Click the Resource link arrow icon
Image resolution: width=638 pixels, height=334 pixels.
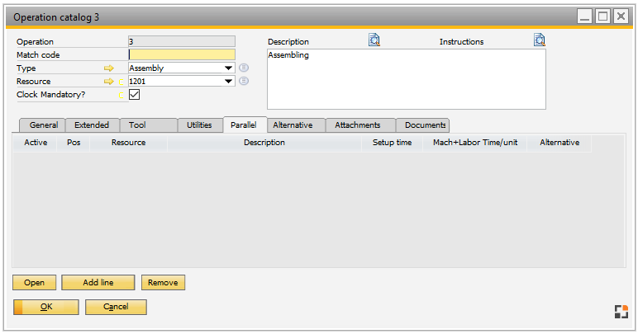tap(107, 82)
